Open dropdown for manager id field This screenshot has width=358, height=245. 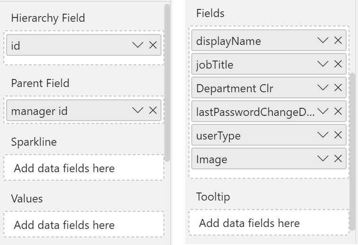point(138,110)
